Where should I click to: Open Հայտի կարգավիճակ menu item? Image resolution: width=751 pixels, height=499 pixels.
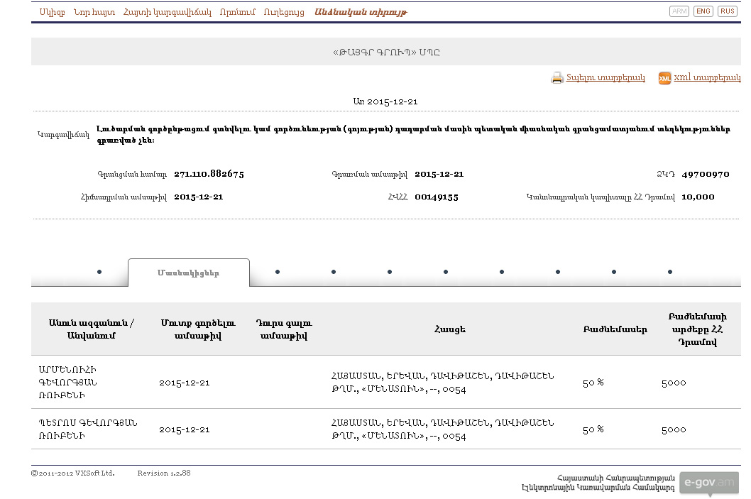pos(167,12)
